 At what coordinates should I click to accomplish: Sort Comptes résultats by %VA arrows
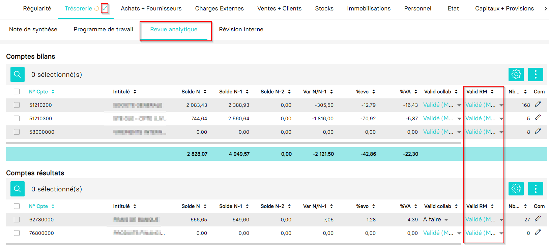tap(416, 206)
